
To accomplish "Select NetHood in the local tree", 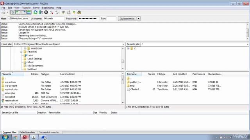I will [32, 69].
